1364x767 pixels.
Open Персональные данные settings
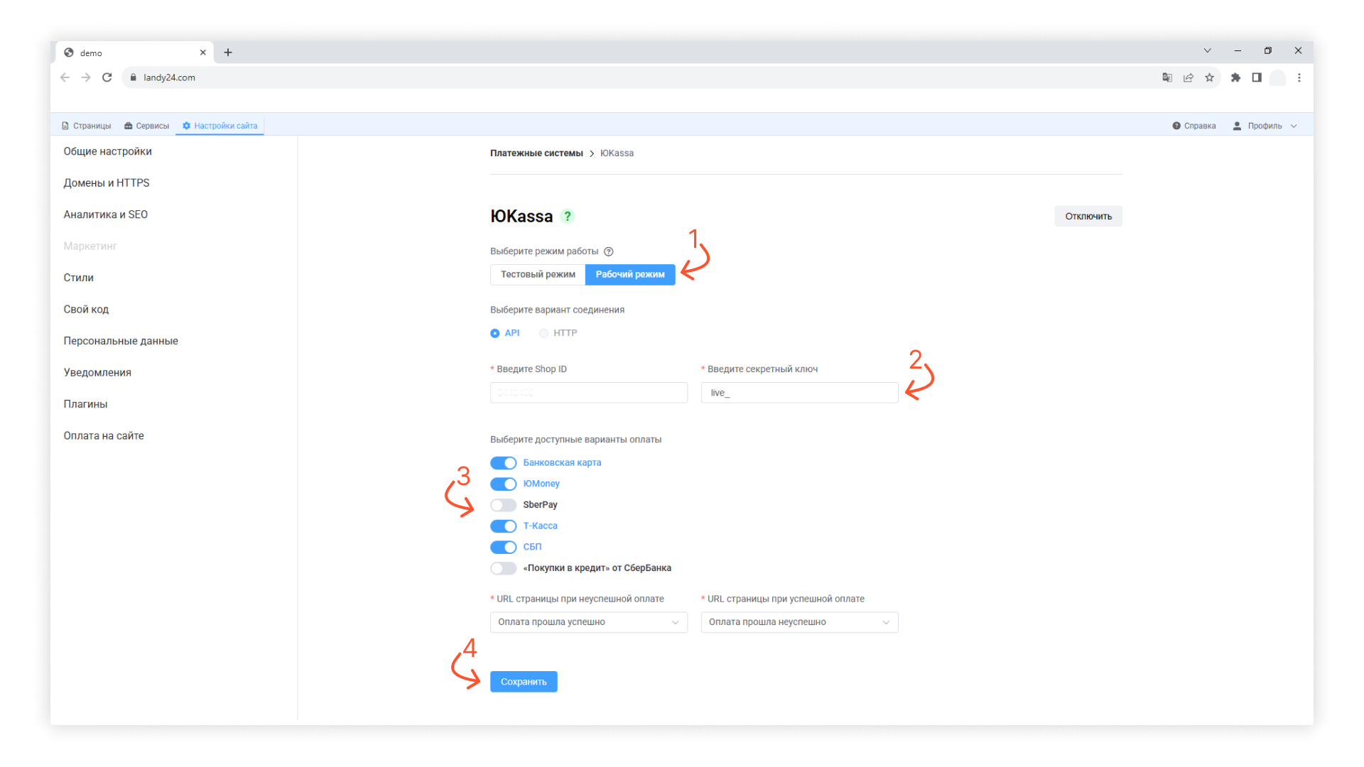[x=121, y=341]
